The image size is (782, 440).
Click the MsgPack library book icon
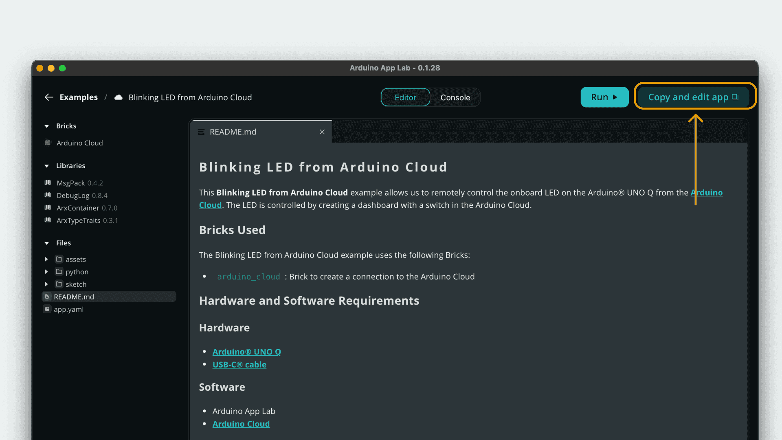48,183
